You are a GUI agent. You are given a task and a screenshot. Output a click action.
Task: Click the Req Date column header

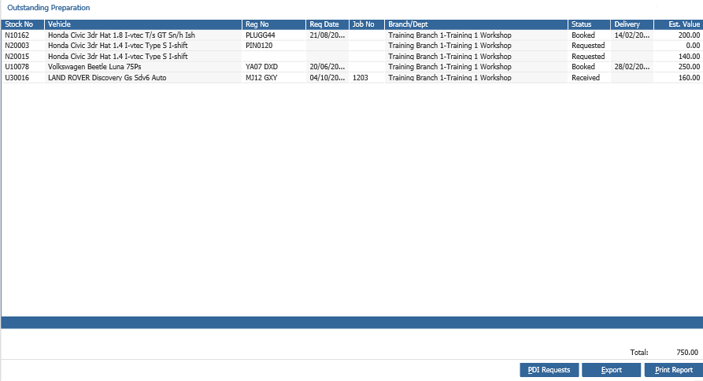click(327, 24)
